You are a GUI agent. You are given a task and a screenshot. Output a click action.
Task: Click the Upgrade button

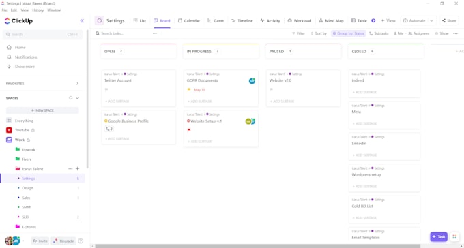[63, 241]
